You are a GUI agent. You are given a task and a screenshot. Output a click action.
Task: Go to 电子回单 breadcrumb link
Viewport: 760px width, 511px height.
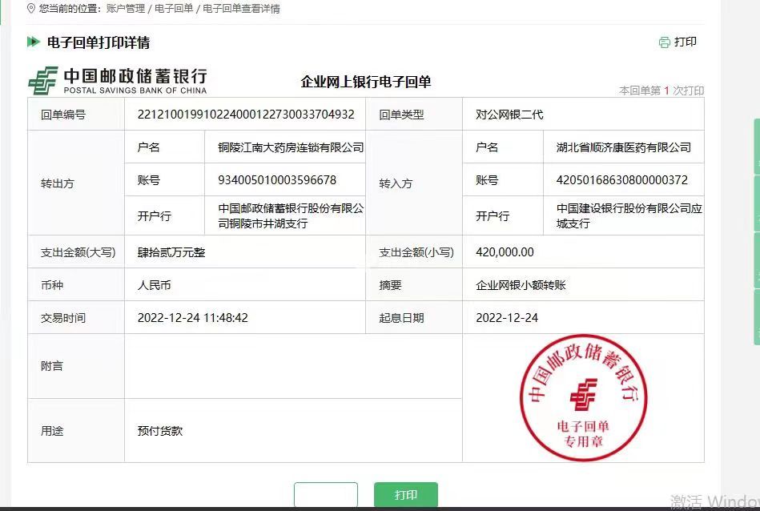174,9
